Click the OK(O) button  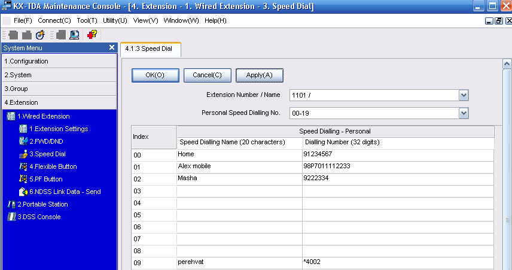(x=156, y=75)
